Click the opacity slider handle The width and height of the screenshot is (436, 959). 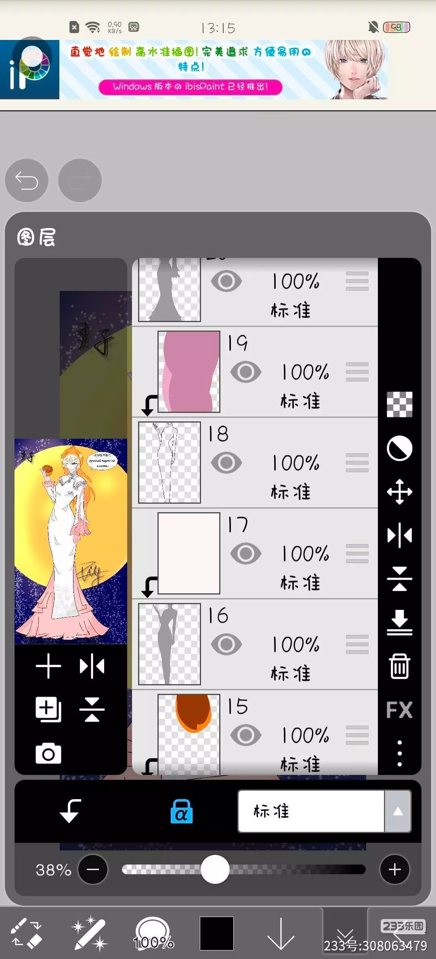tap(215, 869)
